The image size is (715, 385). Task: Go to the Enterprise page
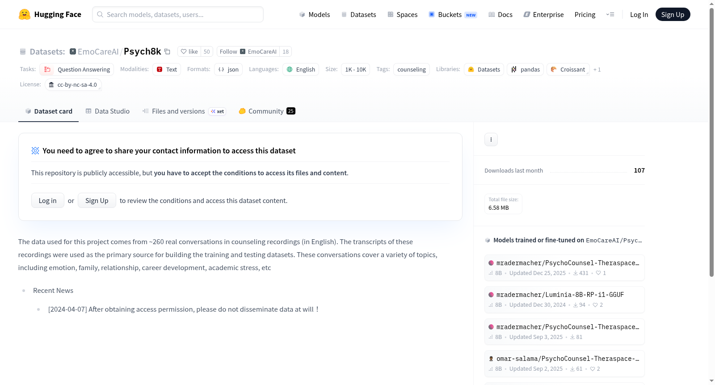click(x=543, y=14)
